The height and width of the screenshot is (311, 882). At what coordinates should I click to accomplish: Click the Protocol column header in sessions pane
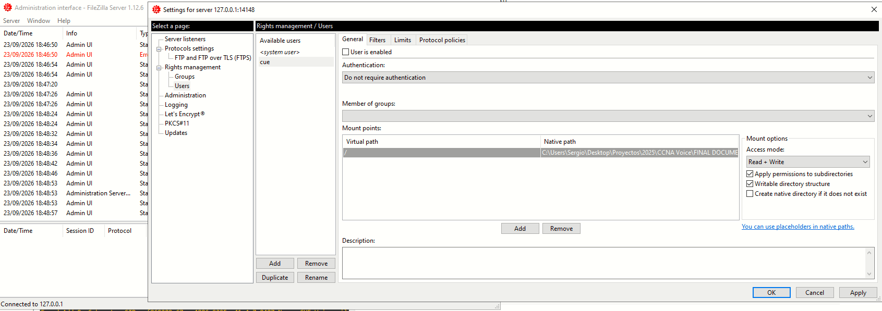(x=126, y=231)
